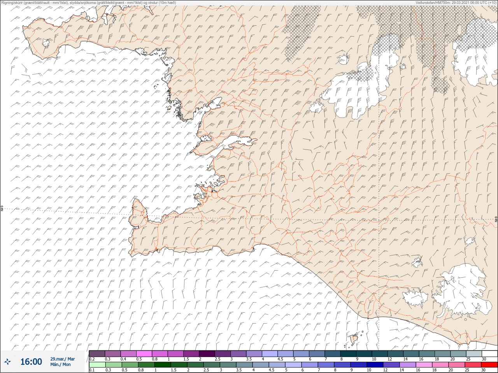Select the dark plum 0.2 swatch, upper legend row
This screenshot has width=498, height=373.
coord(97,354)
